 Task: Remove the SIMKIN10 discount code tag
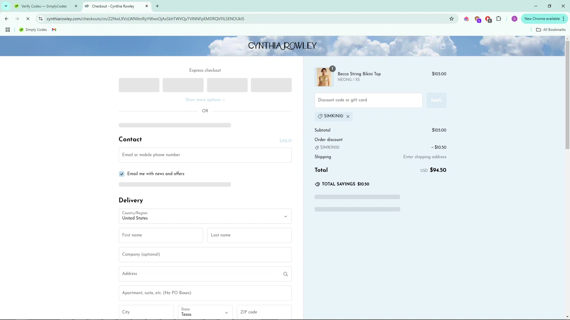pyautogui.click(x=348, y=116)
